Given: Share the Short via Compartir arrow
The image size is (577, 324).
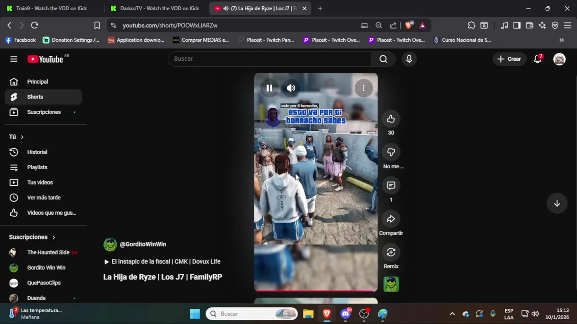Looking at the screenshot, I should click(x=391, y=219).
